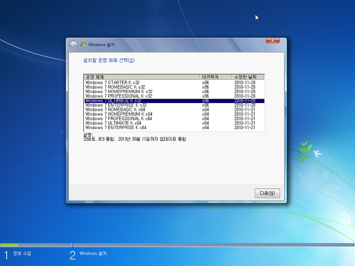355x266 pixels.
Task: Click the description text mentioning IE9
Action: coord(135,139)
